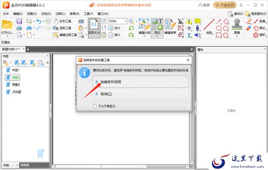
Task: Select the underline text T icon
Action: [x=189, y=35]
